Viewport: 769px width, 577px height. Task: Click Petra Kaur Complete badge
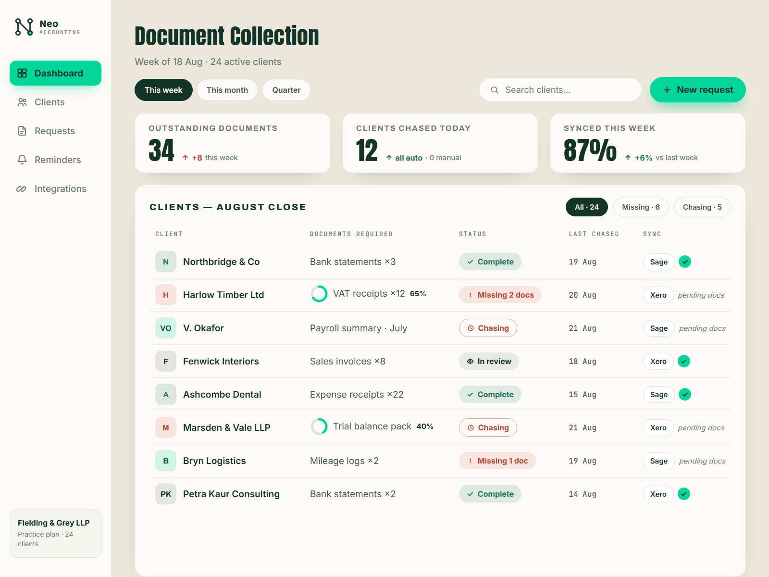click(490, 494)
